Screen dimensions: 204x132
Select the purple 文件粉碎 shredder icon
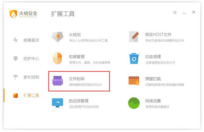pos(57,81)
